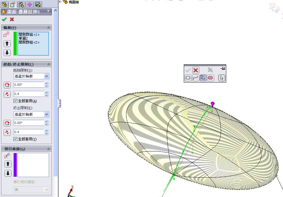283x197 pixels.
Task: Expand the 橢圓鍵 tree node
Action: [x=60, y=1]
